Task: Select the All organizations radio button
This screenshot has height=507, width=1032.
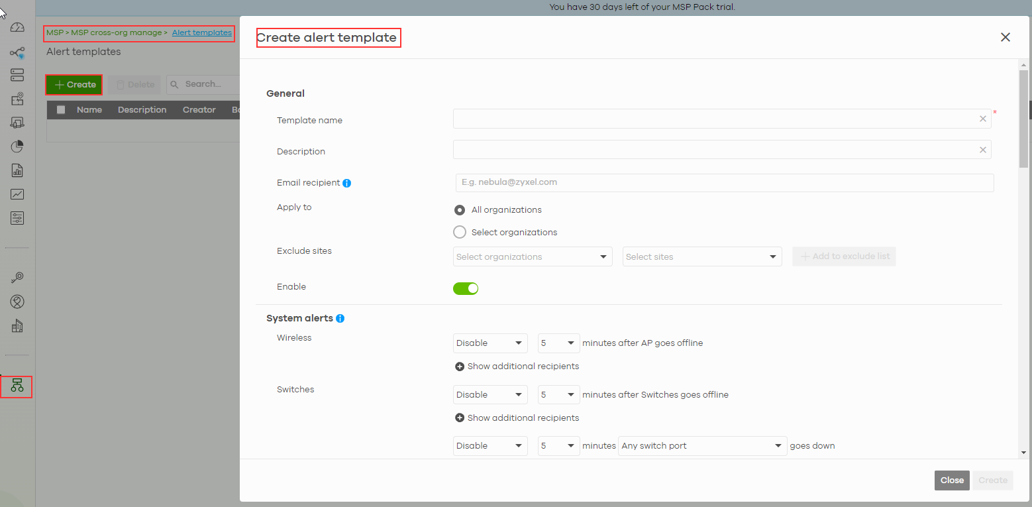Action: (x=460, y=210)
